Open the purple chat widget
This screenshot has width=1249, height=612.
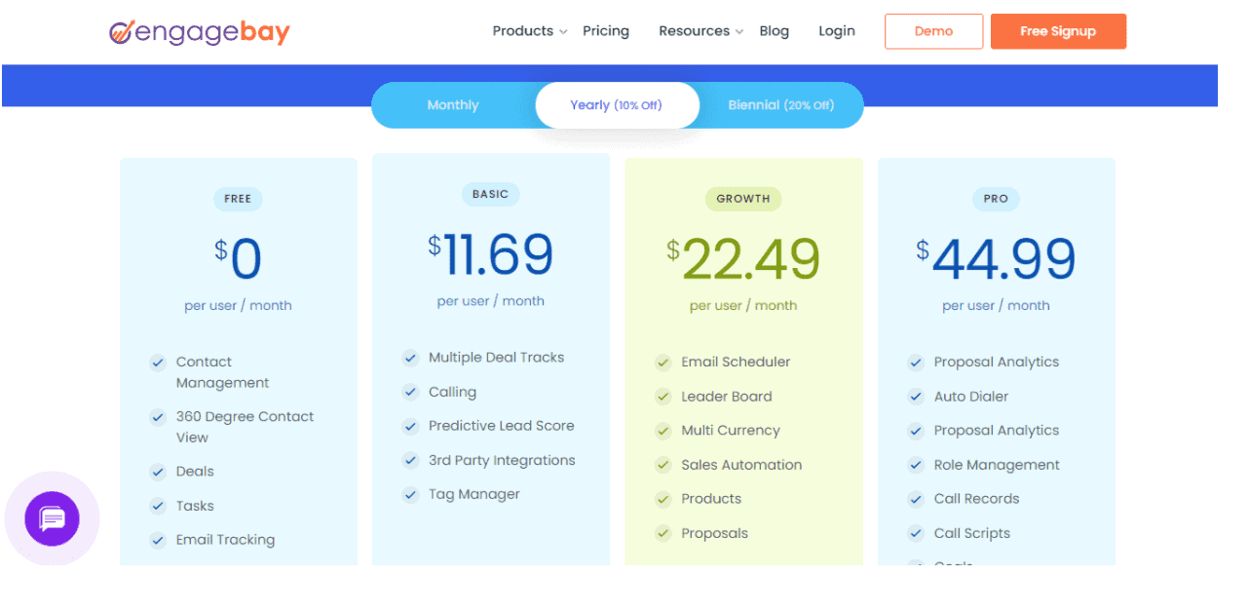(x=53, y=518)
